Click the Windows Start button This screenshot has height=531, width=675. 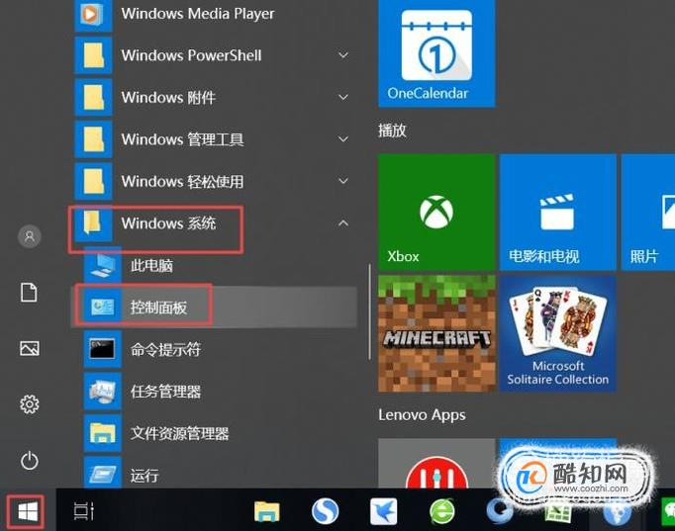click(x=28, y=511)
